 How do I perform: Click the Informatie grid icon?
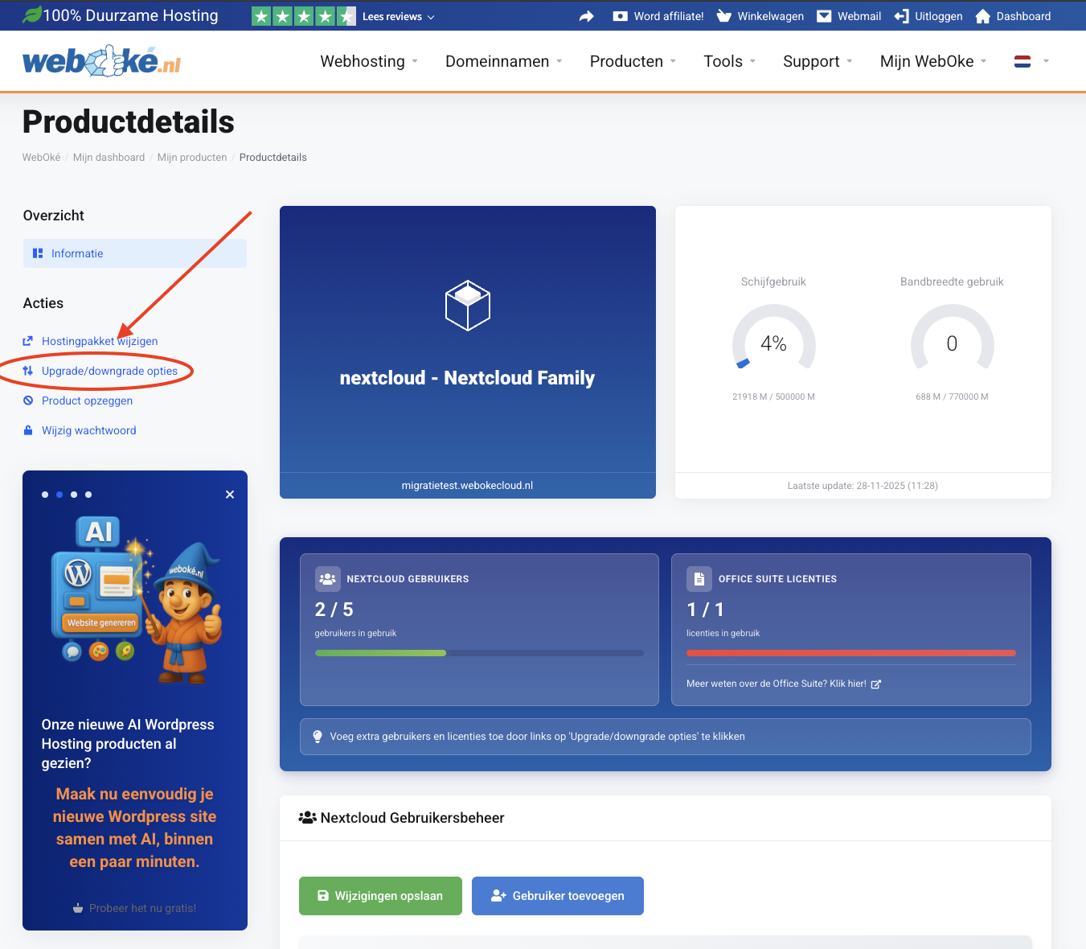point(38,253)
